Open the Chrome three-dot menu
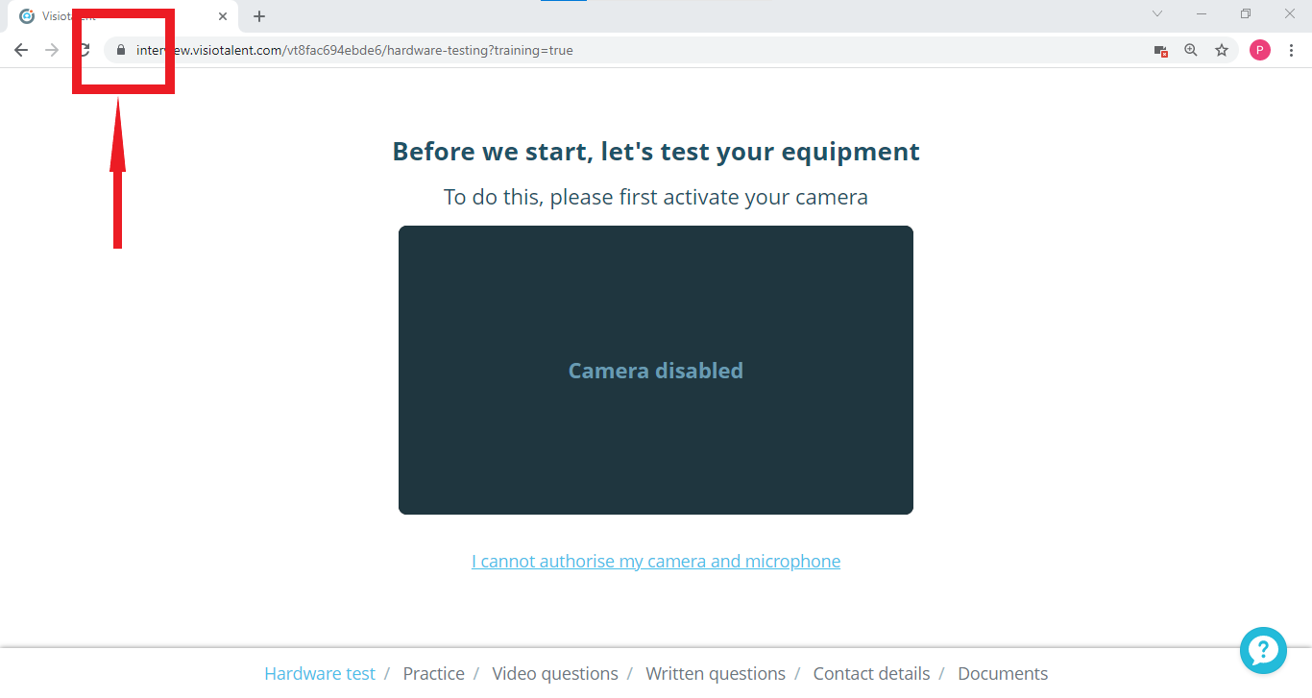This screenshot has width=1312, height=698. pos(1291,50)
